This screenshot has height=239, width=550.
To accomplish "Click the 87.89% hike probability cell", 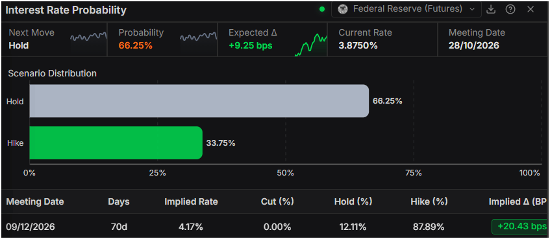I will pyautogui.click(x=429, y=227).
